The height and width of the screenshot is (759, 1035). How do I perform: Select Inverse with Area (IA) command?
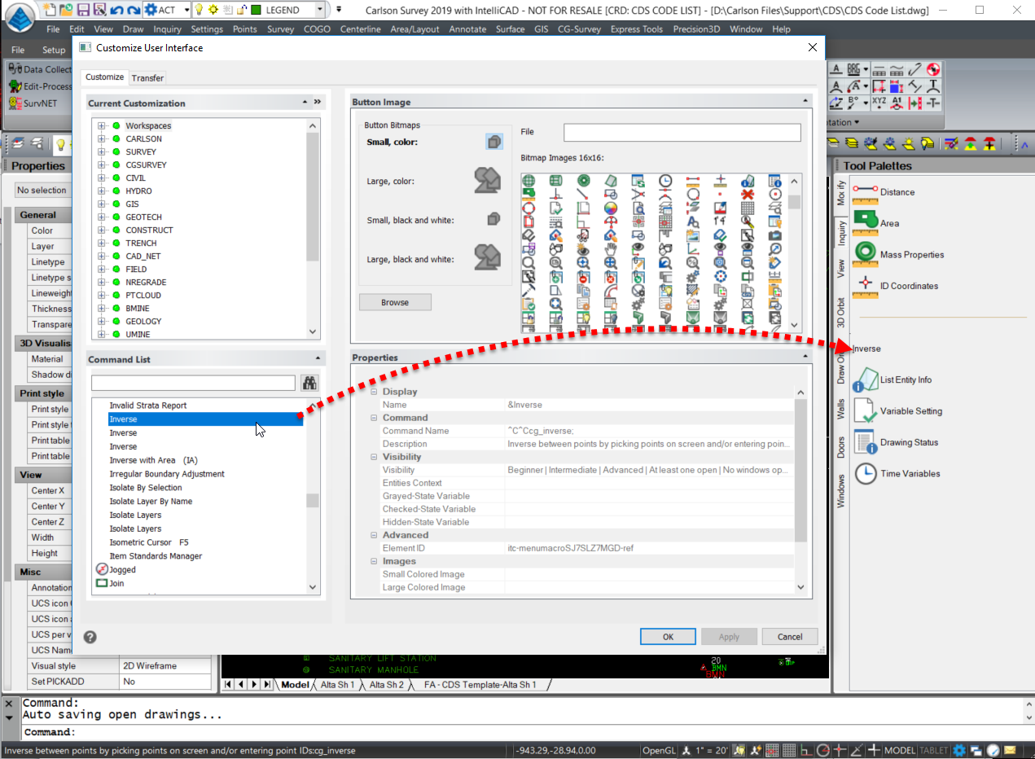[154, 460]
